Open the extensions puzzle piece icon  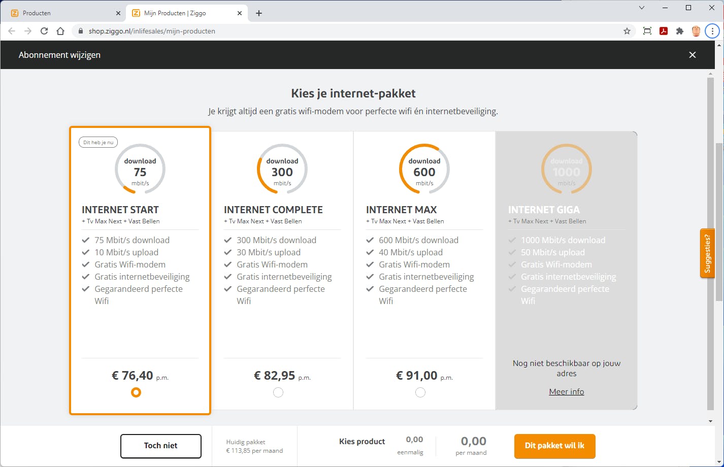pyautogui.click(x=680, y=31)
